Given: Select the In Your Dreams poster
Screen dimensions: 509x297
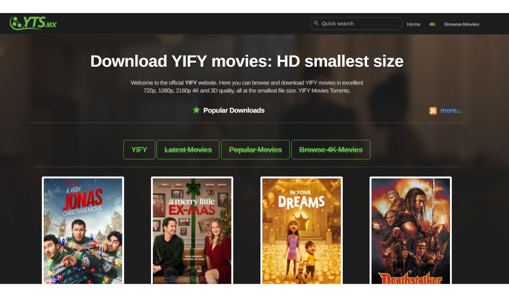Looking at the screenshot, I should pos(301,230).
